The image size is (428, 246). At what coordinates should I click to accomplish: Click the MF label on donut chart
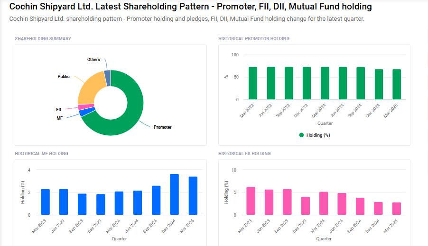(x=59, y=118)
